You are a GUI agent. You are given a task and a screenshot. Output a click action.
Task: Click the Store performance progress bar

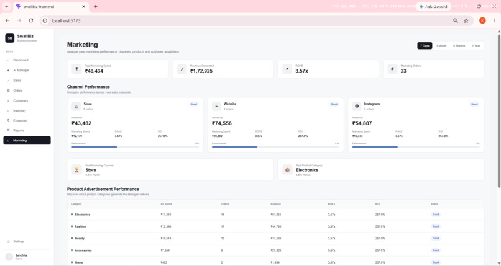tap(135, 147)
